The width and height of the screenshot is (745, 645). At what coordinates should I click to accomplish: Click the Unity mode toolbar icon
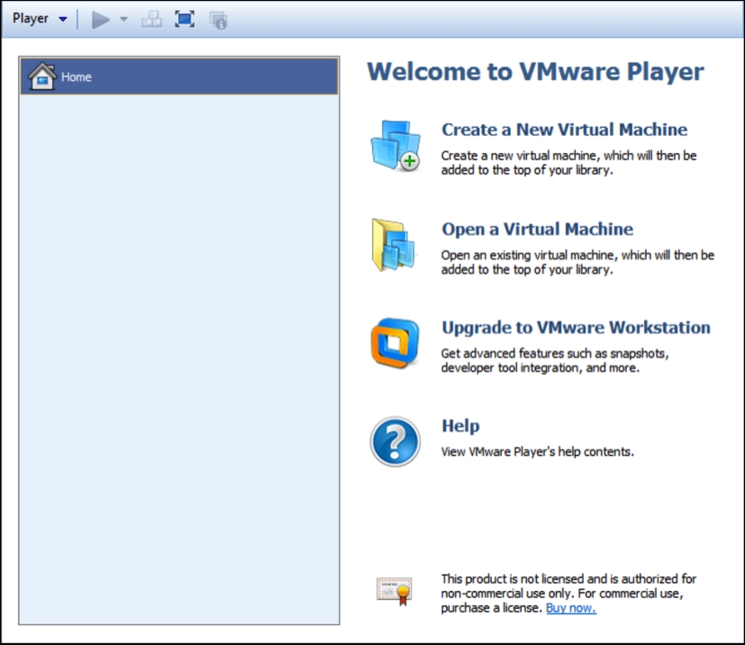[x=219, y=20]
